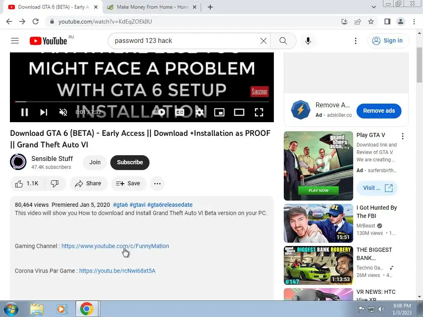Toggle the Chrome side panel

(387, 21)
